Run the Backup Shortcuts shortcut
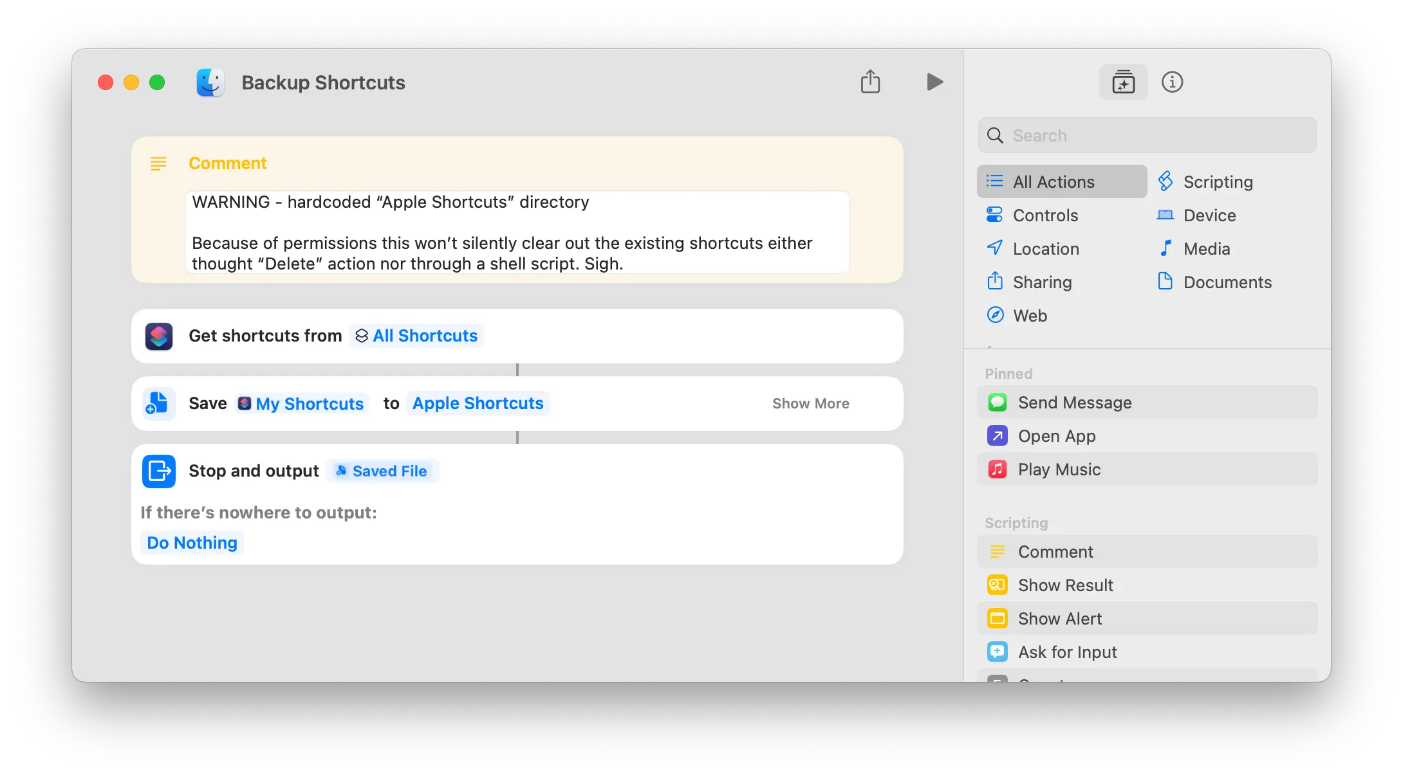Viewport: 1403px width, 777px height. click(934, 82)
